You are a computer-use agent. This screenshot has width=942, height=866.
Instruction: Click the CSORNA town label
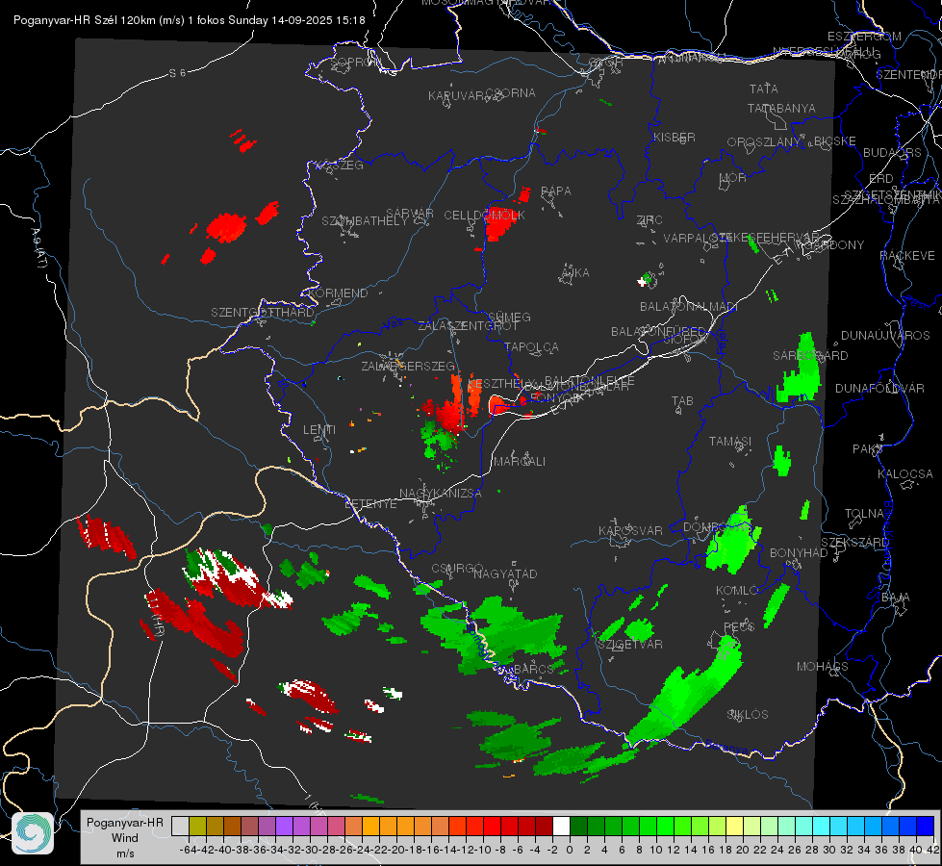tap(511, 93)
